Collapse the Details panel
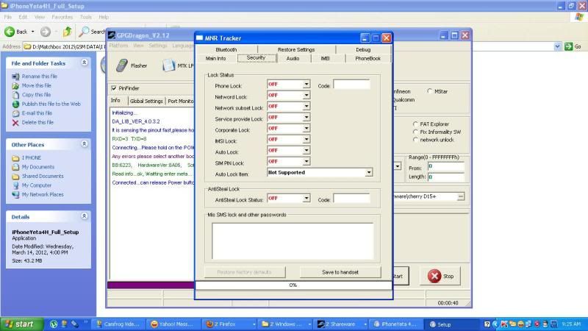Viewport: 588px width, 331px height. tap(85, 216)
